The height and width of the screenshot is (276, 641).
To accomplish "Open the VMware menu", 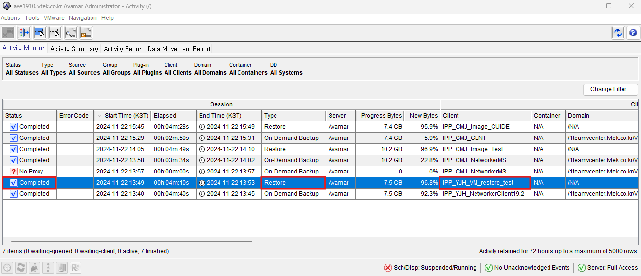I will pyautogui.click(x=54, y=18).
